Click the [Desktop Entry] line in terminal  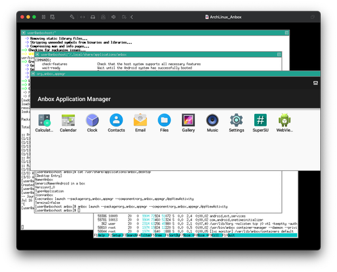point(49,176)
